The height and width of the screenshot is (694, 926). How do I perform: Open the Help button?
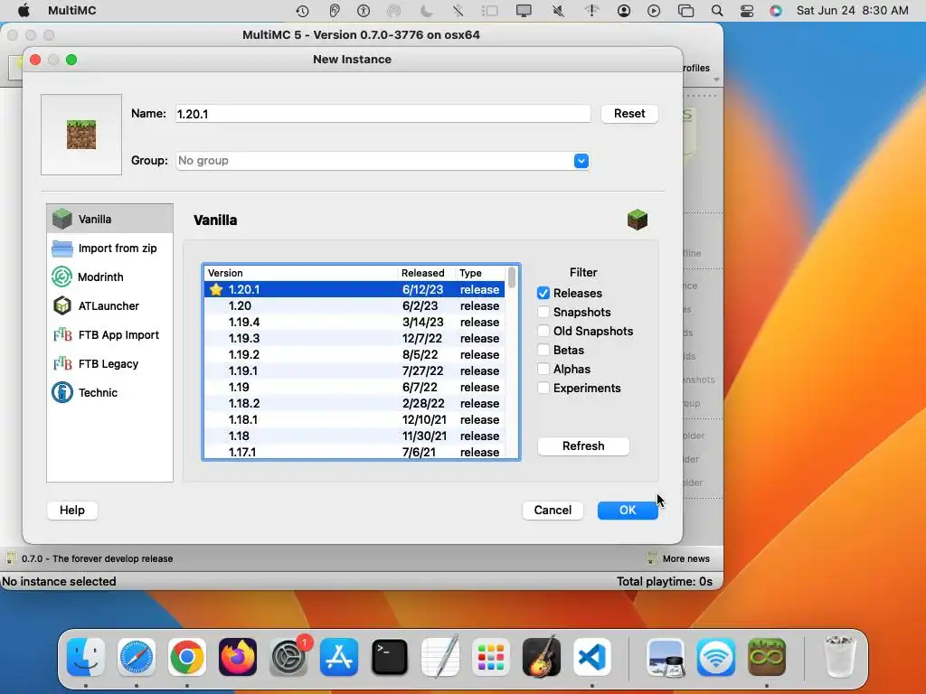coord(72,511)
